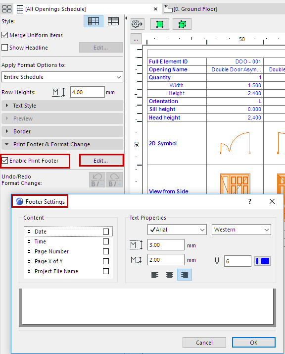Expand the Text Style section
The width and height of the screenshot is (285, 354).
[x=62, y=106]
